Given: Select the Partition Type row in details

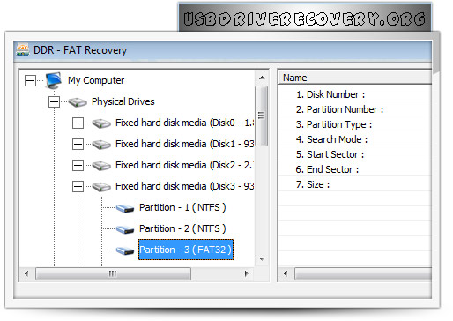Looking at the screenshot, I should click(355, 124).
